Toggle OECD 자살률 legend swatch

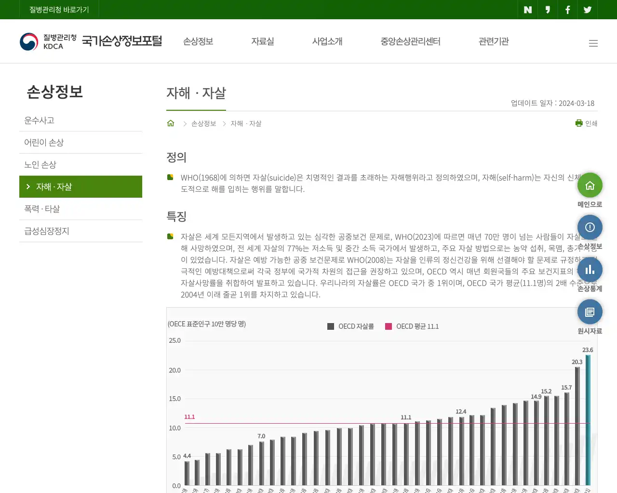point(331,326)
